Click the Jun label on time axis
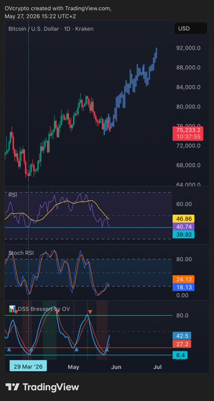214x401 pixels. pos(116,367)
